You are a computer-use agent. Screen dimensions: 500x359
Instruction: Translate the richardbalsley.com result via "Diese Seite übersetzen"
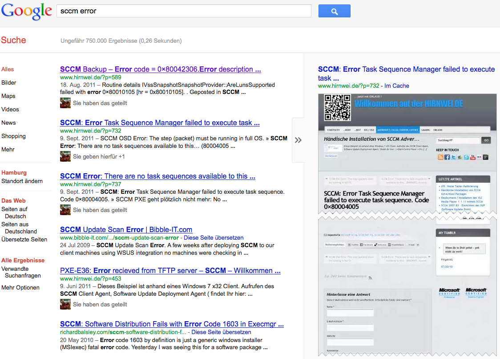point(221,332)
